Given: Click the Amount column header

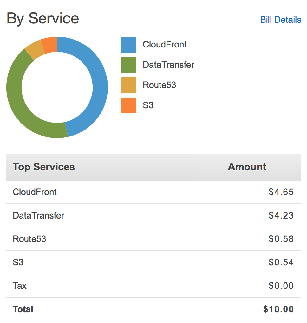Looking at the screenshot, I should (x=247, y=167).
